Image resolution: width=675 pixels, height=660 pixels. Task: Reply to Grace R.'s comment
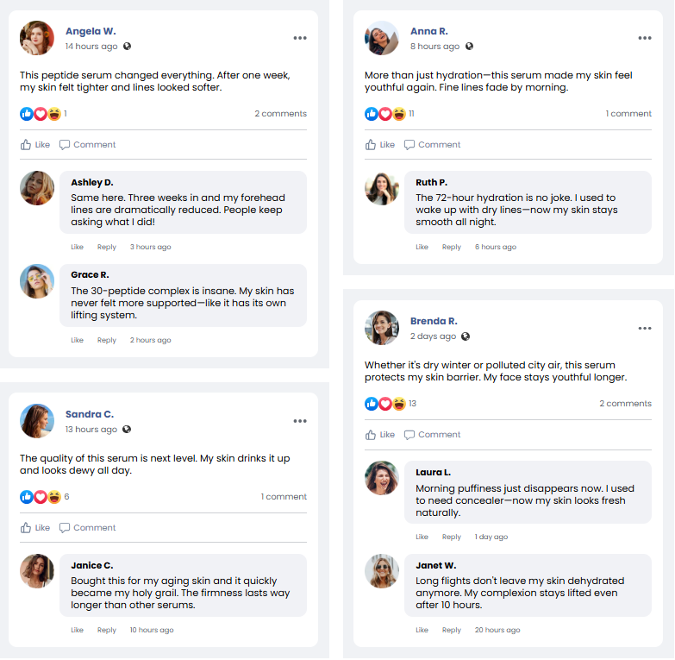pos(107,341)
